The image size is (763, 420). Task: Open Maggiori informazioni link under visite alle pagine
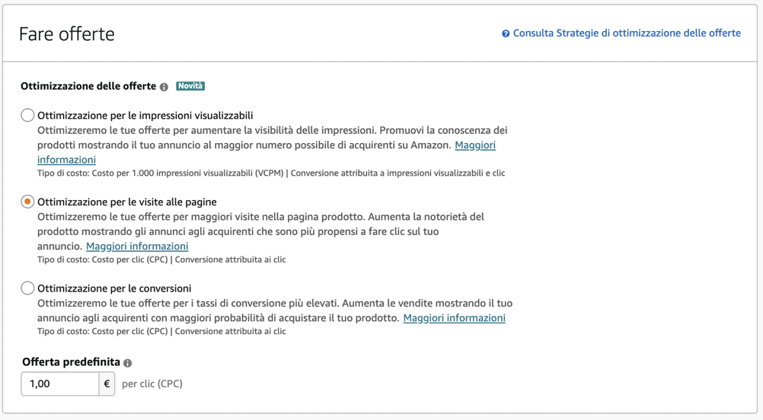pos(137,246)
